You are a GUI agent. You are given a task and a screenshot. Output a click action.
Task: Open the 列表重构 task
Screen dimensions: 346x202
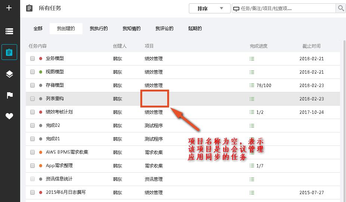[x=55, y=98]
